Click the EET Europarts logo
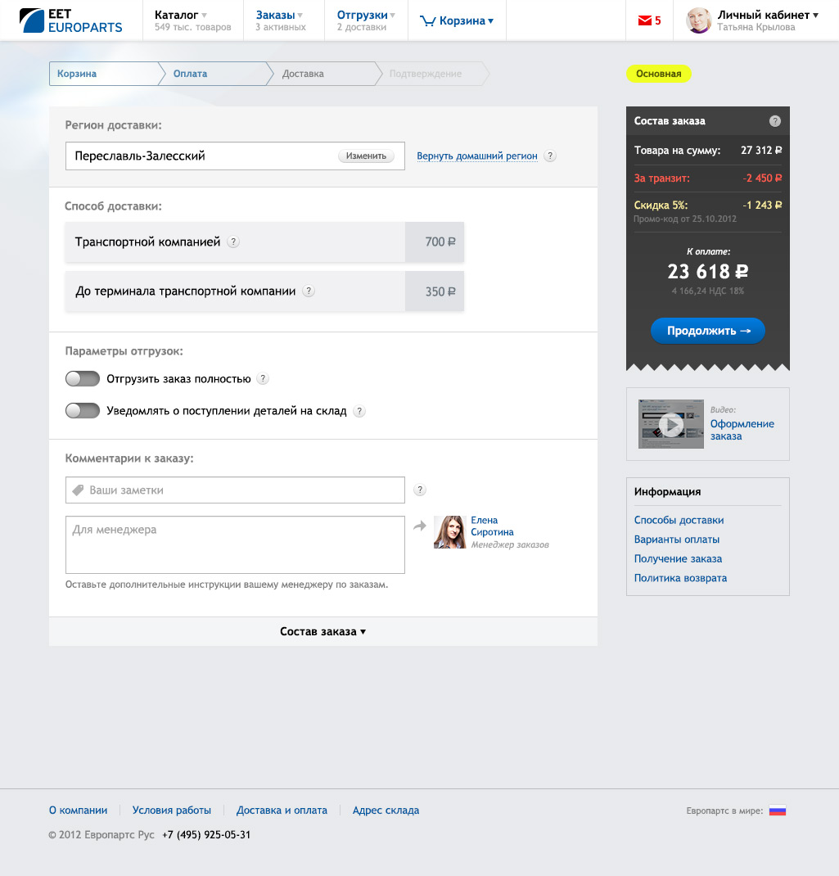Image resolution: width=839 pixels, height=876 pixels. (71, 20)
